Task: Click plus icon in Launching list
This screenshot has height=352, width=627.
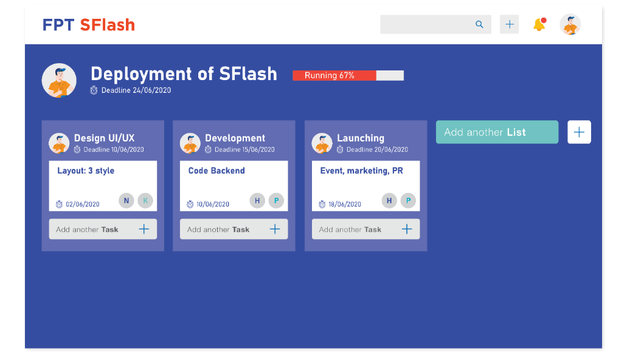Action: [407, 229]
